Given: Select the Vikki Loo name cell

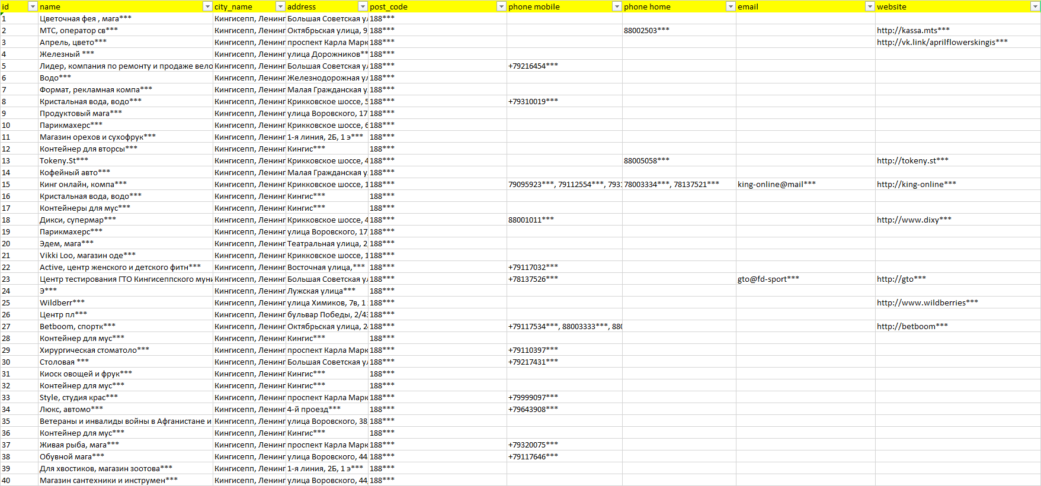Looking at the screenshot, I should [87, 255].
